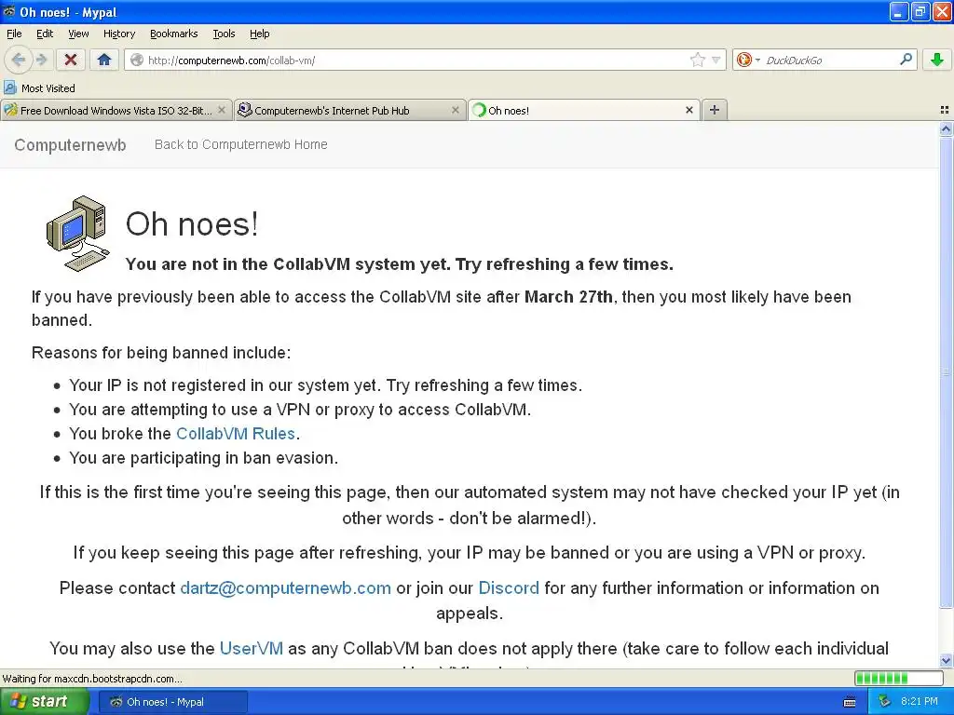The image size is (954, 715).
Task: Click the page scrollbar up arrow
Action: click(x=946, y=128)
